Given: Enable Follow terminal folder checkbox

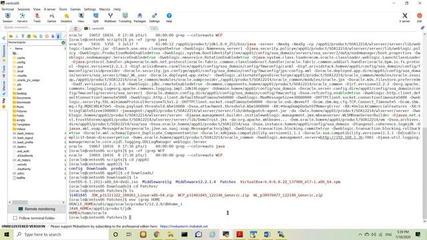Looking at the screenshot, I should 15,218.
